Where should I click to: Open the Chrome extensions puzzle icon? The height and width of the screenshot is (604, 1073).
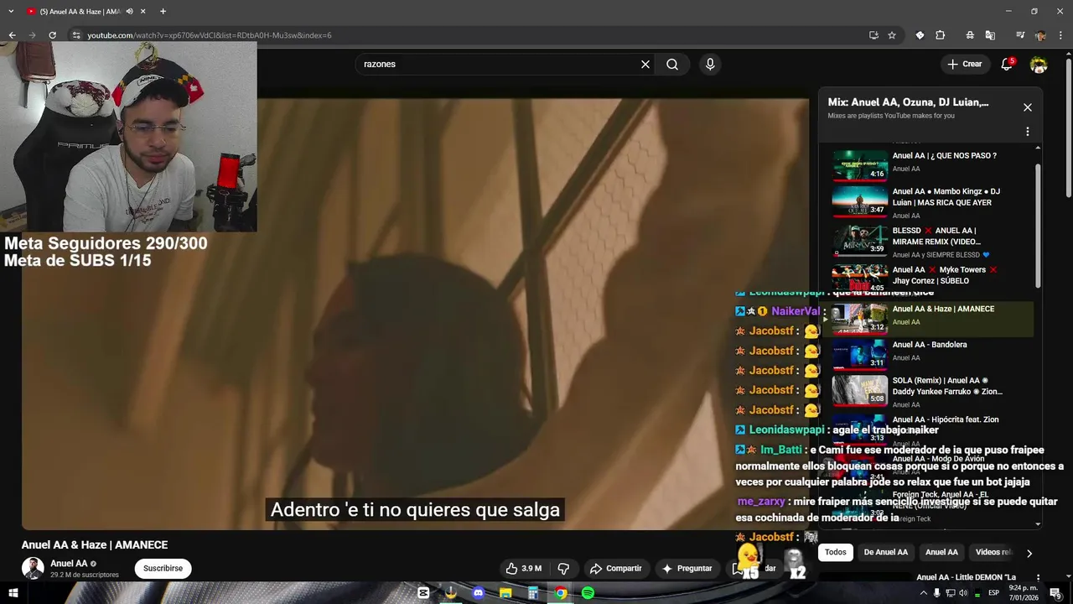[941, 35]
